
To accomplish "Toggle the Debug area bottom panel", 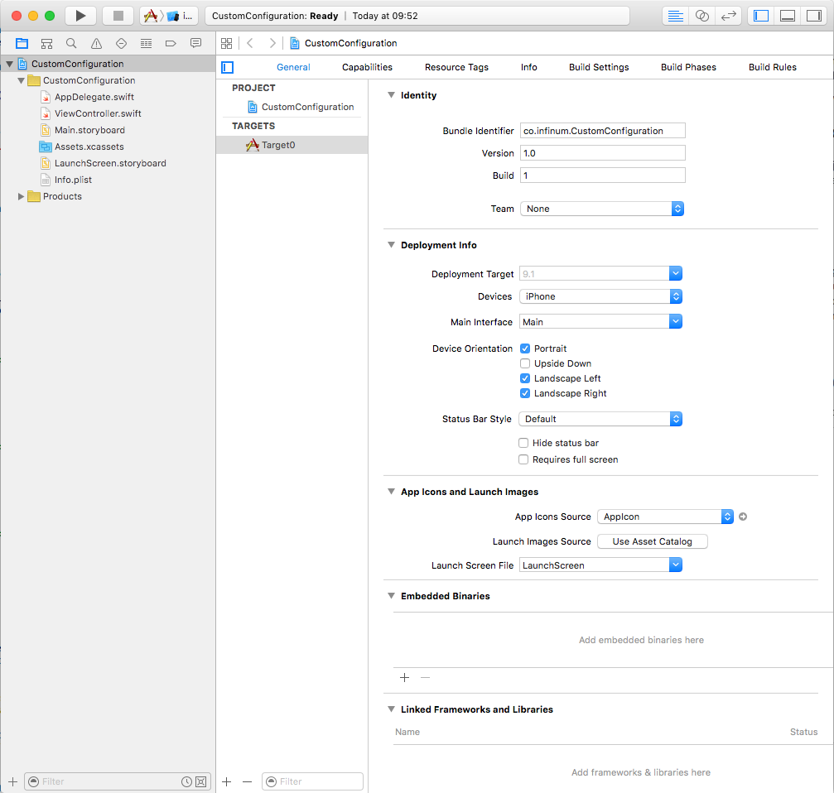I will coord(788,16).
